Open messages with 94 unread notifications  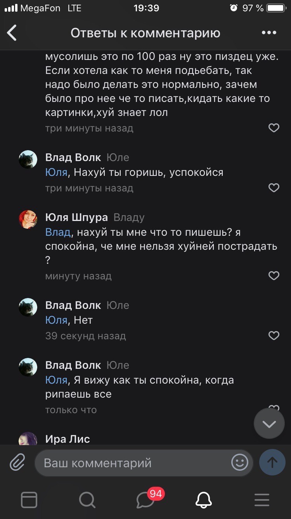click(x=145, y=500)
